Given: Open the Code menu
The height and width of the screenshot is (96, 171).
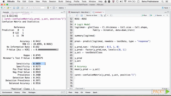Looking at the screenshot, I should click(x=31, y=2).
